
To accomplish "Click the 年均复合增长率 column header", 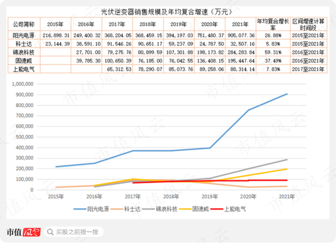I will pyautogui.click(x=273, y=24).
